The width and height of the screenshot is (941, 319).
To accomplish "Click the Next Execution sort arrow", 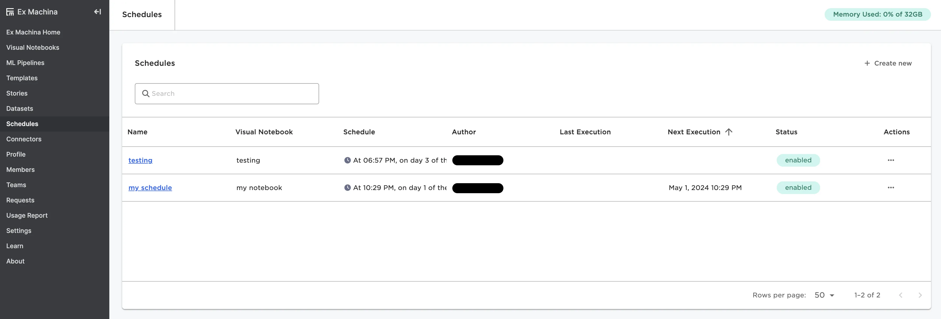I will (x=729, y=132).
